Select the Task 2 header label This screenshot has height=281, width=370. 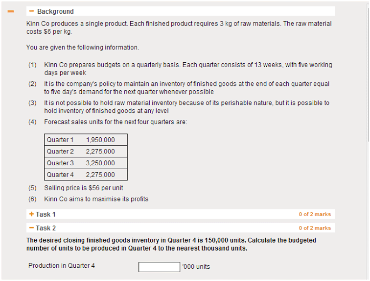(x=46, y=228)
